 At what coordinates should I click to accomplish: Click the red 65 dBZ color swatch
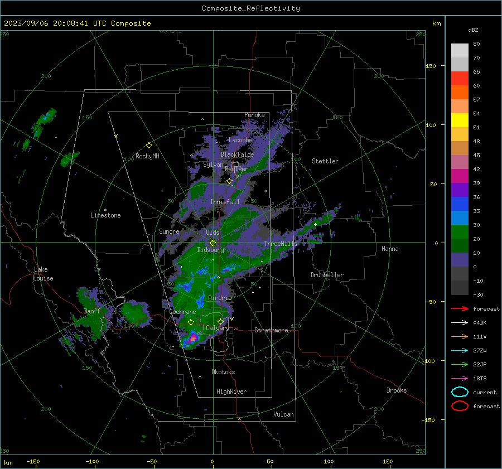point(460,78)
